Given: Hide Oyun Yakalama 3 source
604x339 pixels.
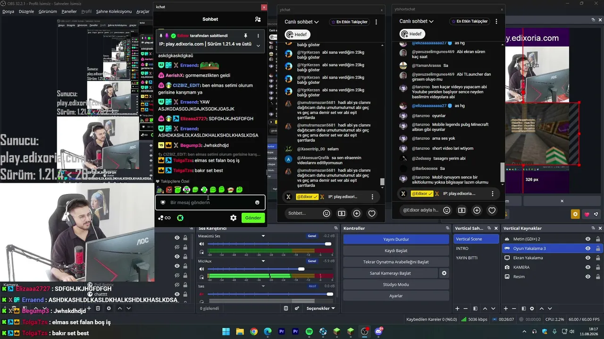Looking at the screenshot, I should tap(588, 248).
